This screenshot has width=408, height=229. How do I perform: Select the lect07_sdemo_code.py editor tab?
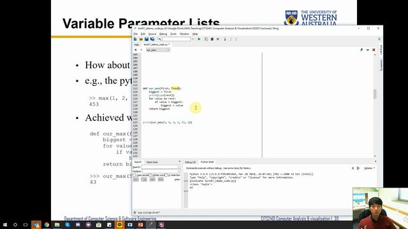157,45
